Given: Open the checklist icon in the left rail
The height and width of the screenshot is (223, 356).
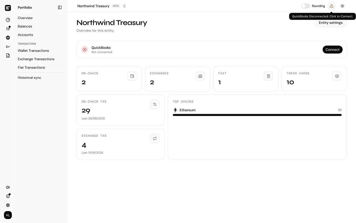Looking at the screenshot, I should pos(8,47).
